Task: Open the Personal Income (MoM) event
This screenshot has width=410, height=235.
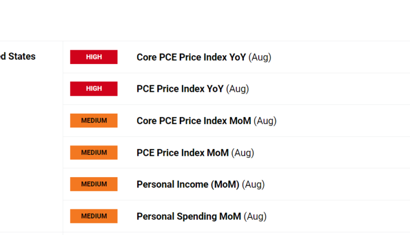Action: (x=188, y=184)
